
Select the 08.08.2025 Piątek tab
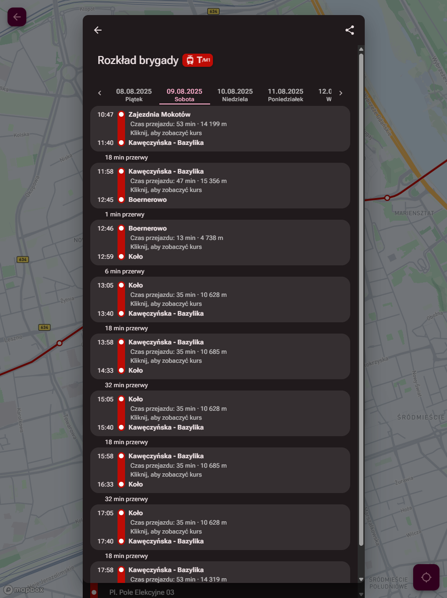click(x=134, y=95)
